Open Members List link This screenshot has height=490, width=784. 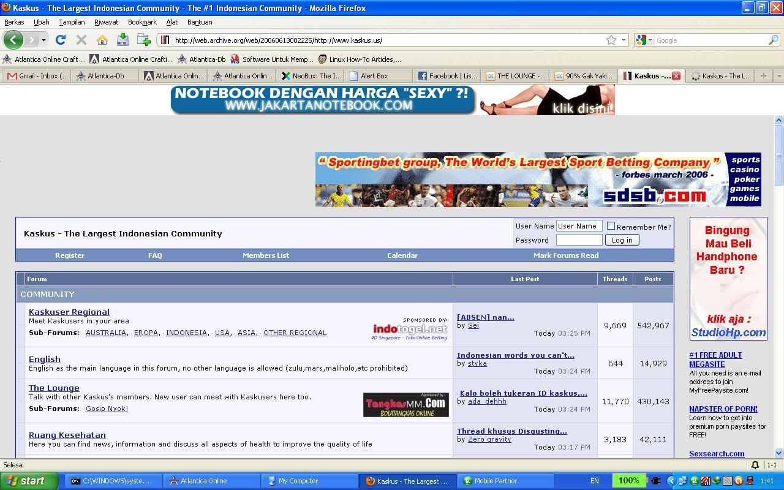click(x=266, y=255)
